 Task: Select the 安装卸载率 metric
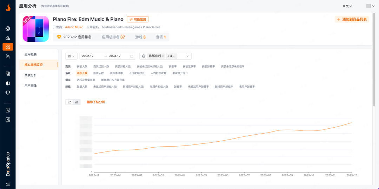coord(208,66)
